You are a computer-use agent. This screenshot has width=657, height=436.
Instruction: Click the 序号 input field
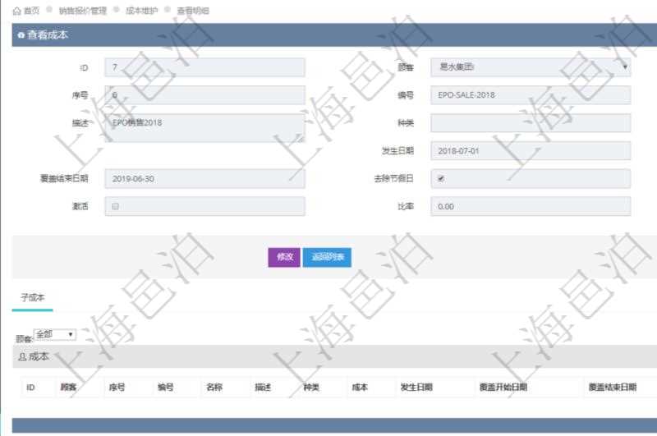tap(204, 95)
